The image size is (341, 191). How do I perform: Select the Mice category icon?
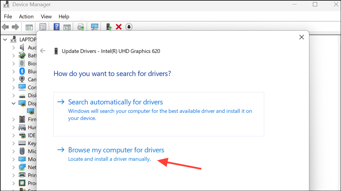22,151
